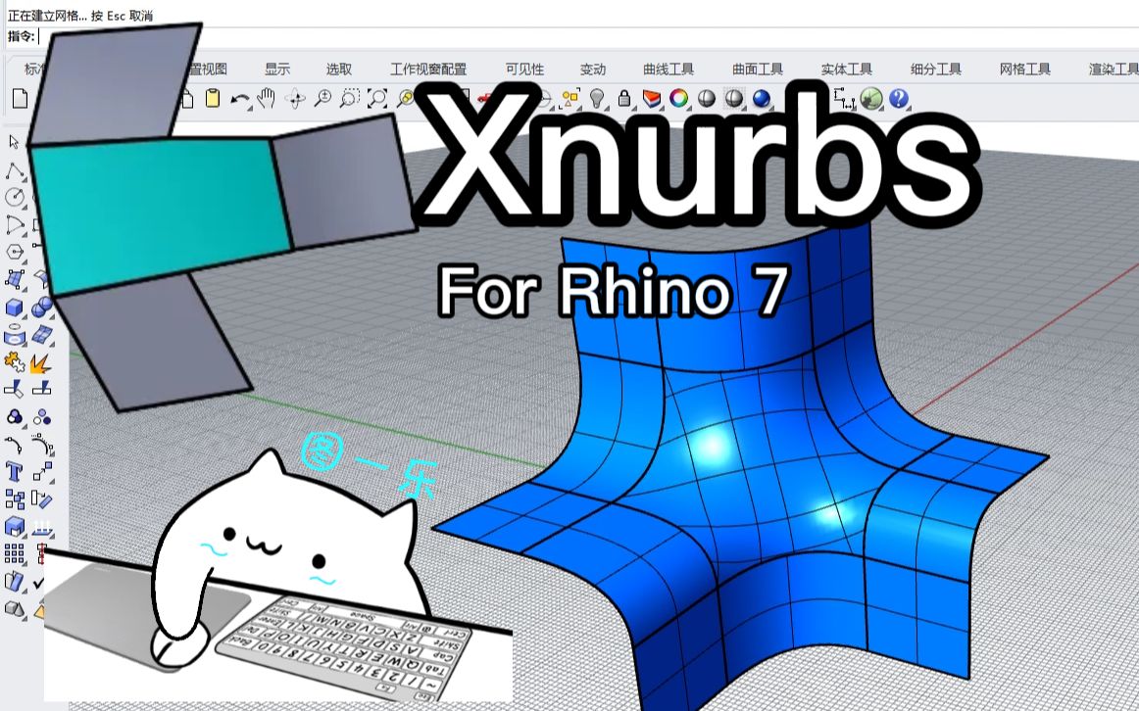This screenshot has width=1139, height=711.
Task: Open the 显示 toolbar tab
Action: [277, 69]
